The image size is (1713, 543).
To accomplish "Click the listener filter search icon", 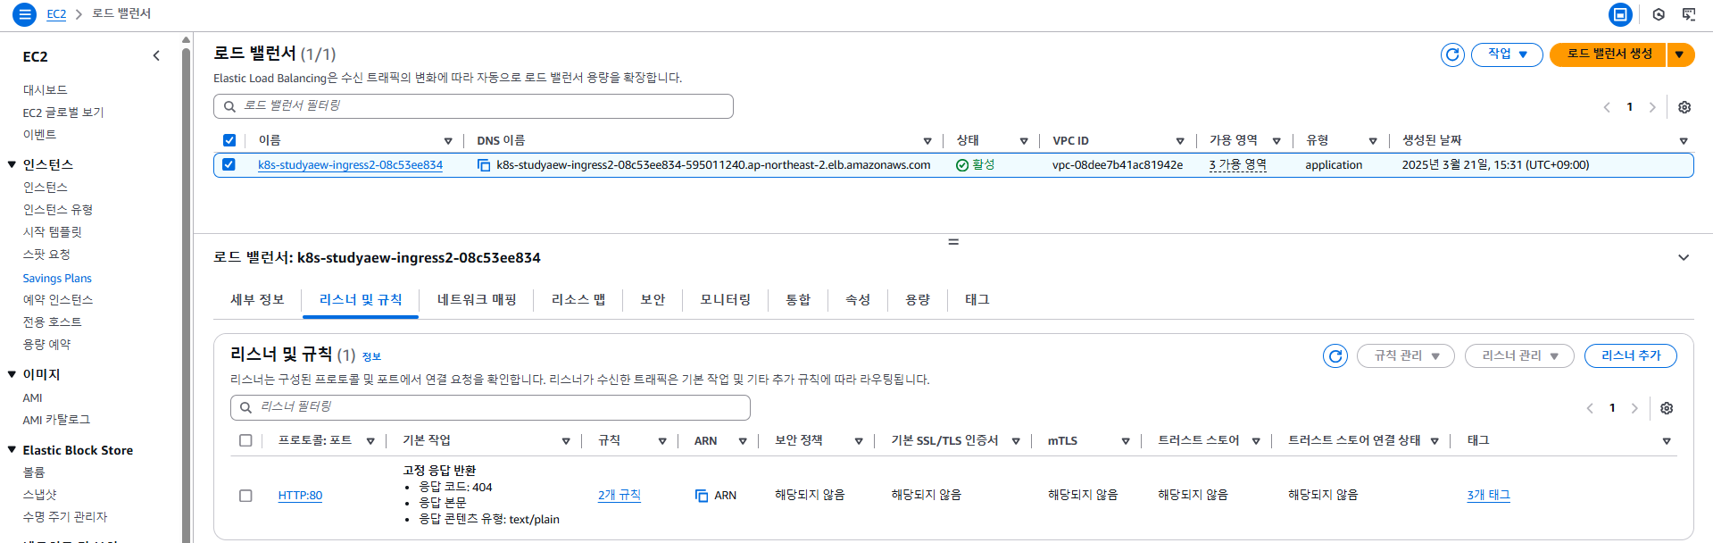I will point(245,407).
